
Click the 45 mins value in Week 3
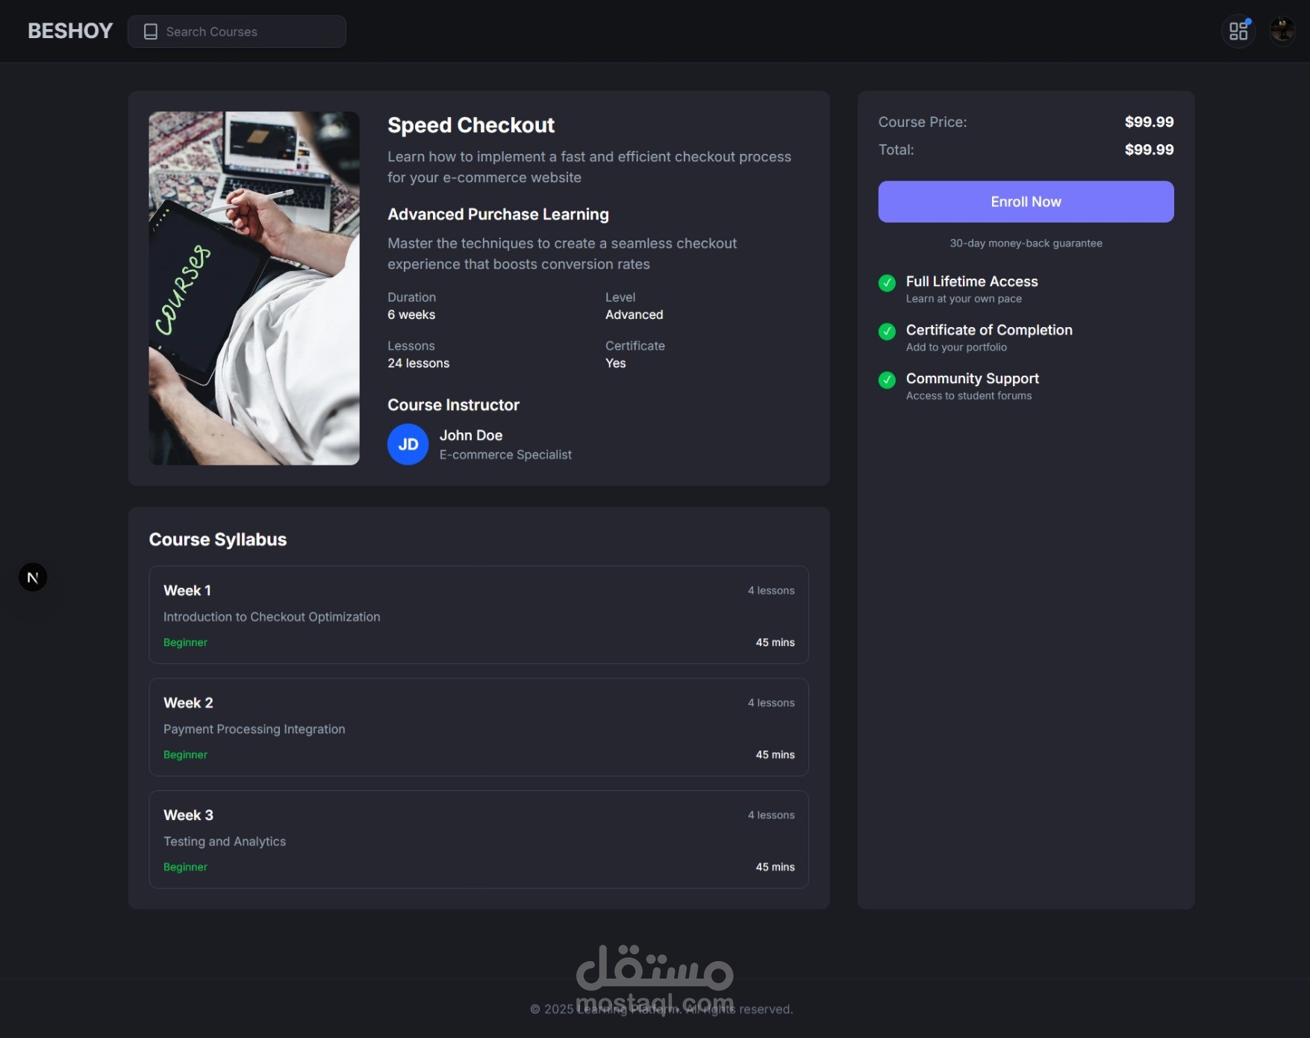tap(775, 867)
